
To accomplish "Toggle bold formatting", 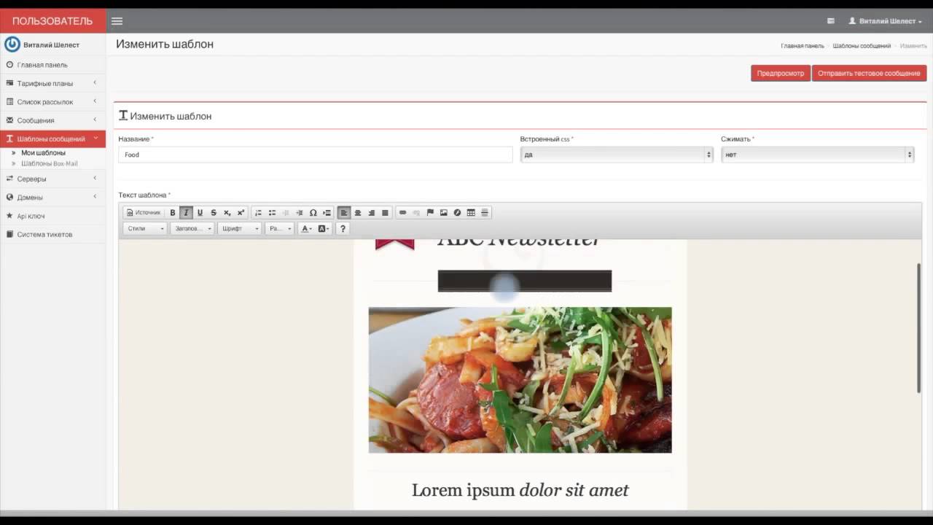I will 173,213.
